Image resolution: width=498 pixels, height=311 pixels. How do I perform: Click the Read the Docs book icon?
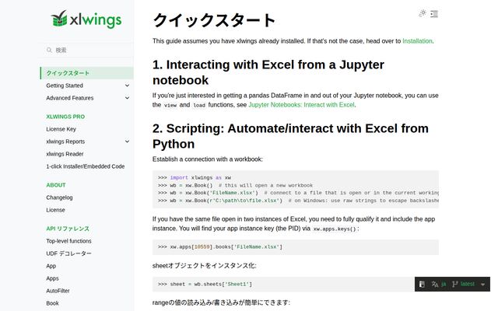[x=422, y=284]
